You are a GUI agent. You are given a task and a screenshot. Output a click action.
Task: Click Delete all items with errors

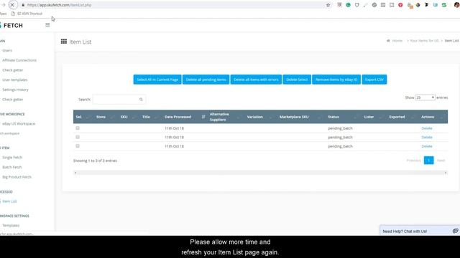point(256,80)
